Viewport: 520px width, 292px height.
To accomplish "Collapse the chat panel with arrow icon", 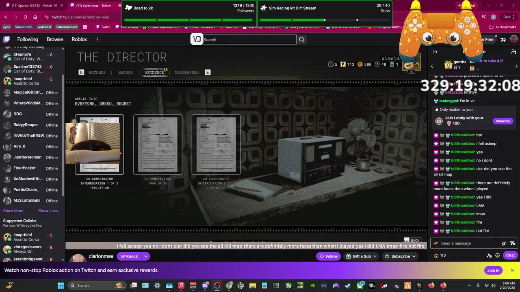I will pyautogui.click(x=435, y=52).
